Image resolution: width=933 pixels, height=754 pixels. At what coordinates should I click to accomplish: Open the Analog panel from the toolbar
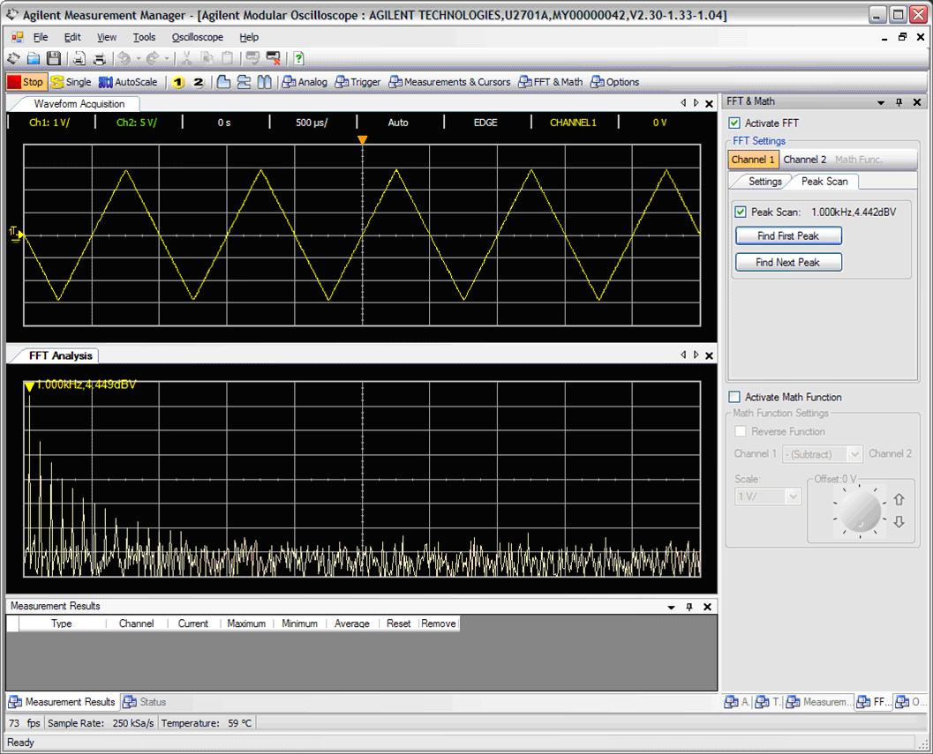tap(305, 82)
